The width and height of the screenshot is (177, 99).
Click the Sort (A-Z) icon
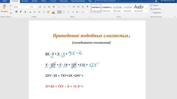[x=83, y=7]
